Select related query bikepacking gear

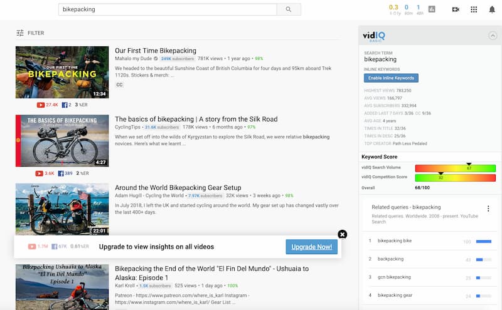coord(395,296)
